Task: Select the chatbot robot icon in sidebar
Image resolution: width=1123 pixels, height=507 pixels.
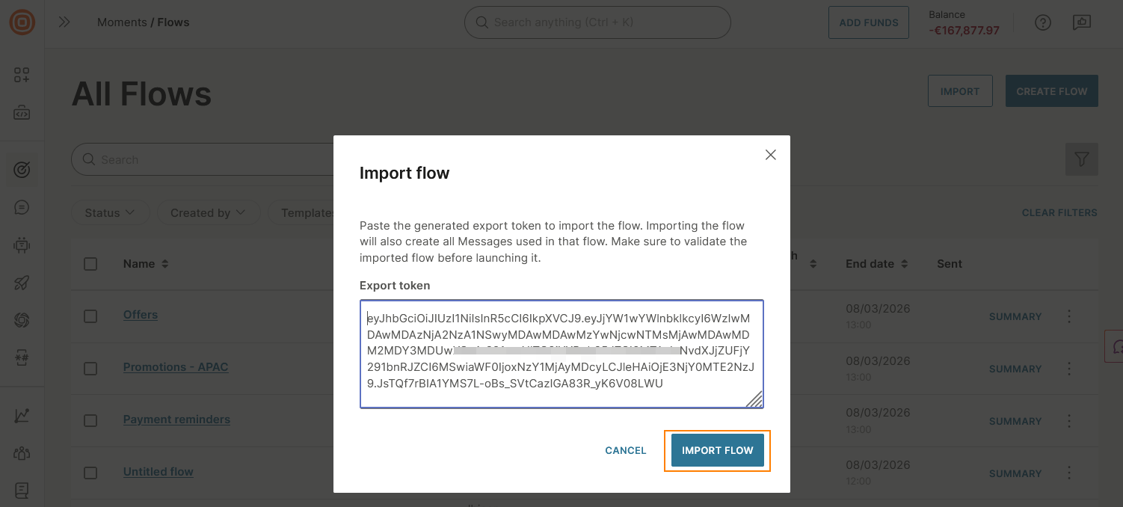Action: click(x=22, y=245)
